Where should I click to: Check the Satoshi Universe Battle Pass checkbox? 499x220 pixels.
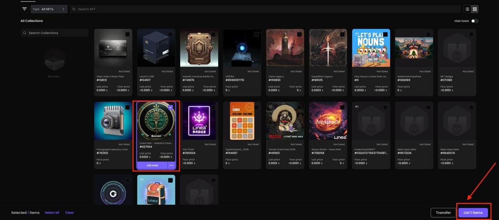tap(213, 35)
